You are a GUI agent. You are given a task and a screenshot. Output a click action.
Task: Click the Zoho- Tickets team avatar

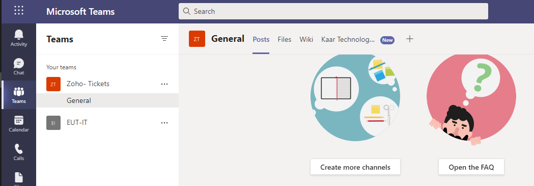tap(53, 84)
